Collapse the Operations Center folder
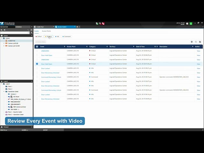The width and height of the screenshot is (204, 153). pos(4,91)
